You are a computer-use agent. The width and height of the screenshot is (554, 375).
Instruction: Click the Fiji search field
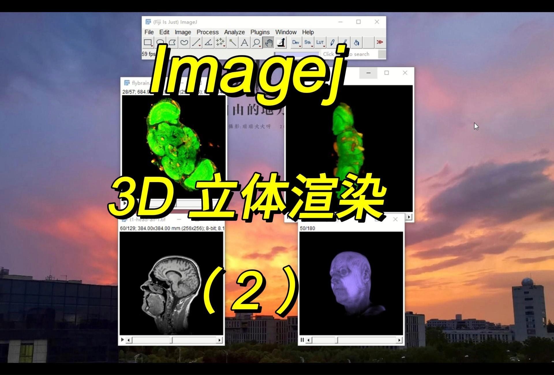click(x=349, y=54)
